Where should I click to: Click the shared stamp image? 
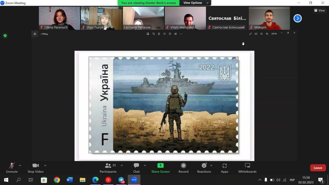(164, 106)
